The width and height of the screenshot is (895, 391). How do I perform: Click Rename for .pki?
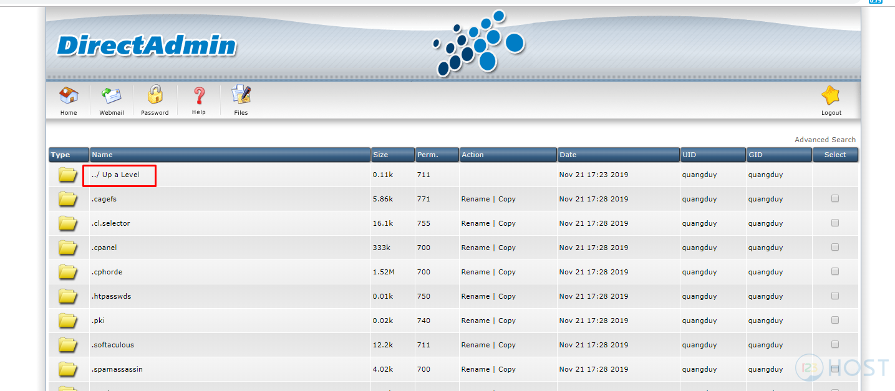click(x=475, y=321)
